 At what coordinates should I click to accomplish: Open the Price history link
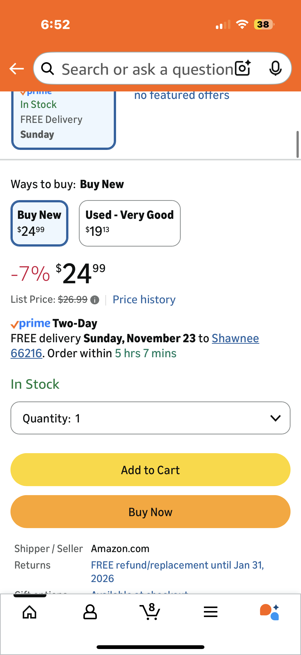[144, 300]
